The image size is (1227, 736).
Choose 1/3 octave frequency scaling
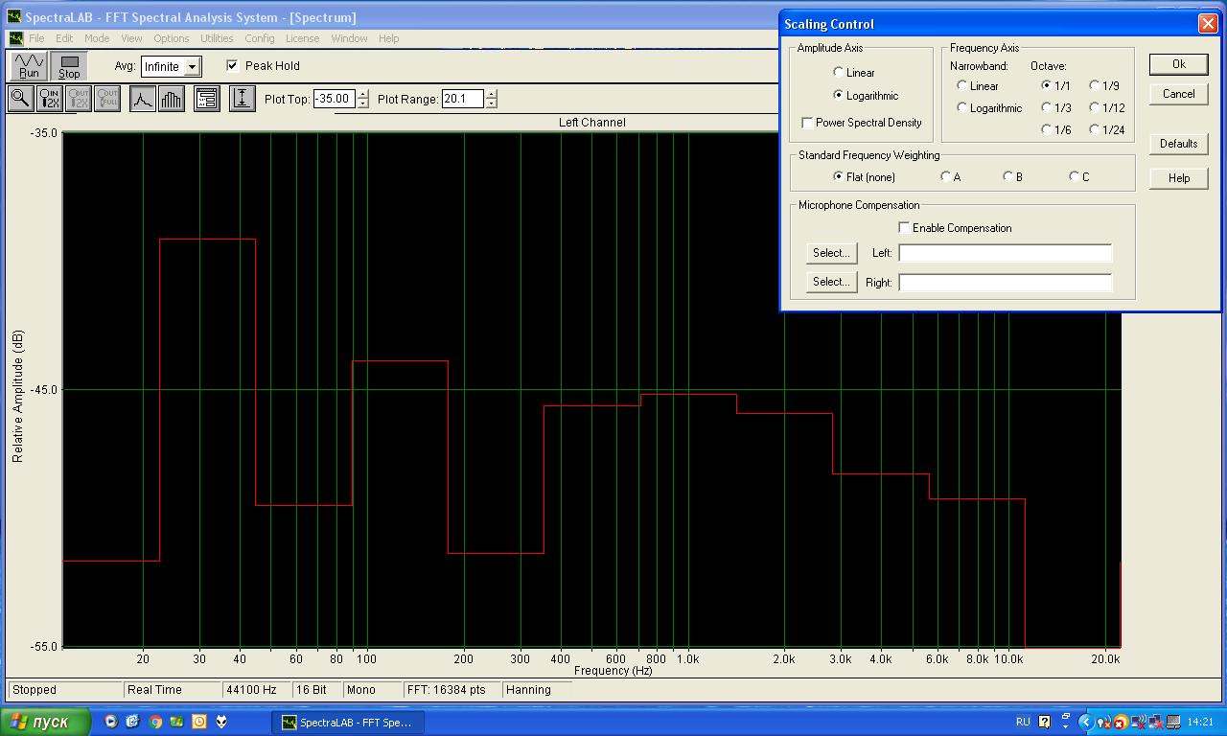[x=1047, y=108]
